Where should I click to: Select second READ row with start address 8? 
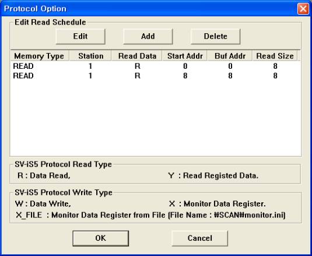(x=155, y=76)
